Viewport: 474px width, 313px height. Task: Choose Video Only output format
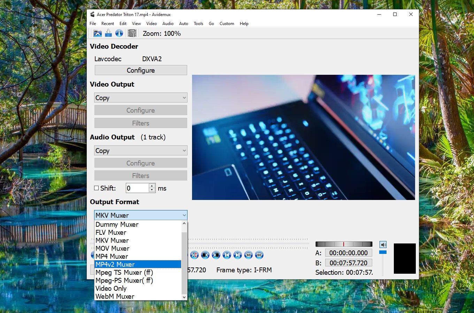[138, 289]
